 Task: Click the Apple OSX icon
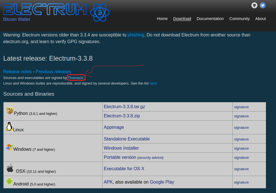coord(10,168)
